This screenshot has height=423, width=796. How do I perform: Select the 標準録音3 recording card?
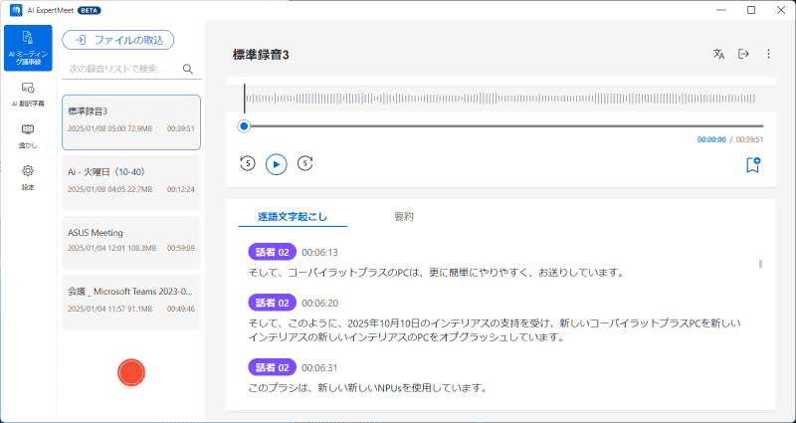(131, 122)
